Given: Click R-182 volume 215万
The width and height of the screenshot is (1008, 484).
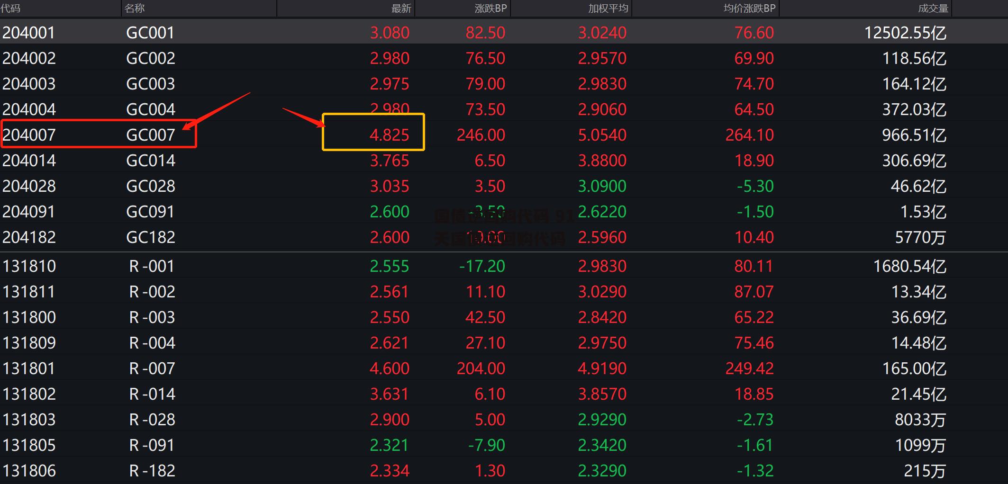Looking at the screenshot, I should click(x=925, y=471).
